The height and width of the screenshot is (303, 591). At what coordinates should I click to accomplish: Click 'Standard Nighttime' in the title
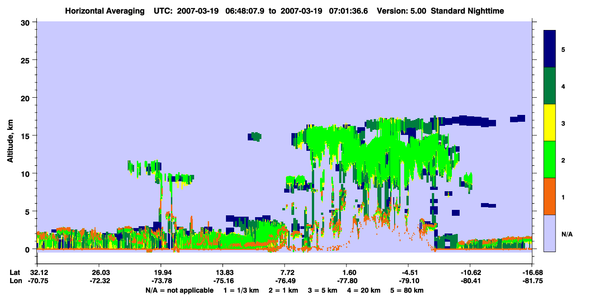pyautogui.click(x=467, y=11)
